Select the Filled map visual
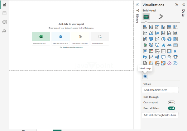This screenshot has height=131, width=187. (x=151, y=45)
